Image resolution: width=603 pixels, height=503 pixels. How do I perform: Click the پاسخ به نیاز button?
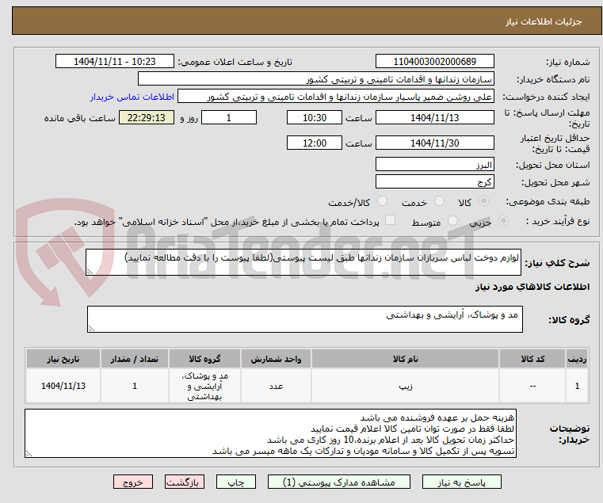(x=461, y=482)
